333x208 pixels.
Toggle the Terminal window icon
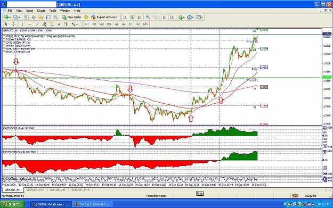coord(48,17)
